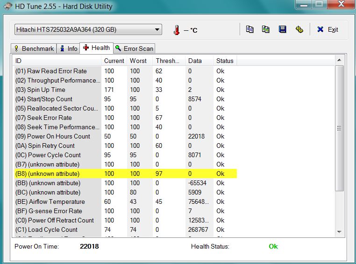The width and height of the screenshot is (356, 264).
Task: Click the threshold value 97 in B8 row
Action: pyautogui.click(x=159, y=174)
